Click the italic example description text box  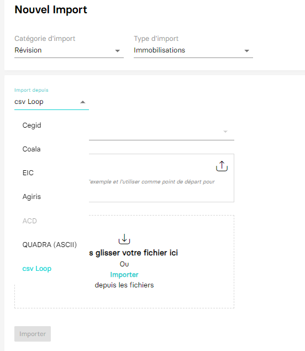pyautogui.click(x=161, y=178)
